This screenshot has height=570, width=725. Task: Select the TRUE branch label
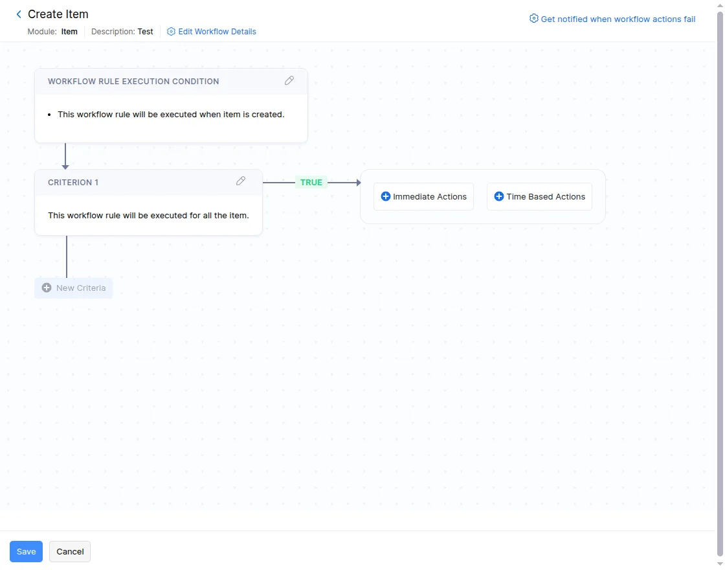[x=311, y=182]
